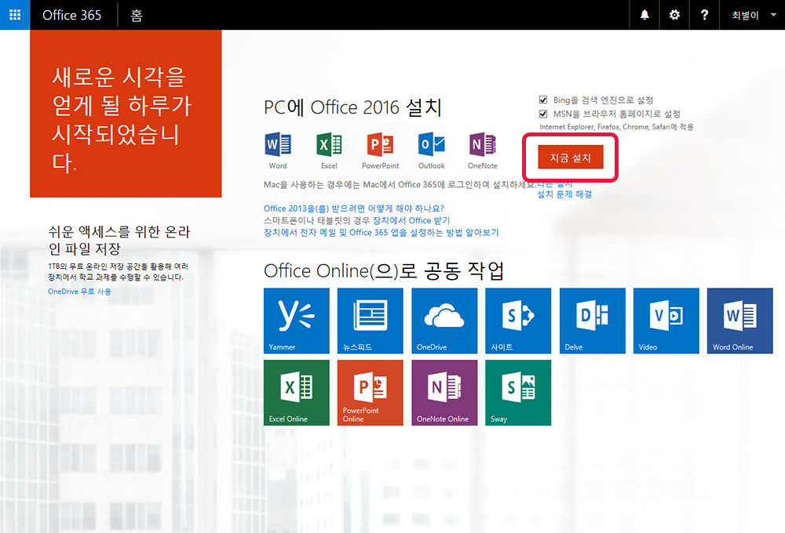
Task: Select the 홈 tab in header
Action: point(136,16)
